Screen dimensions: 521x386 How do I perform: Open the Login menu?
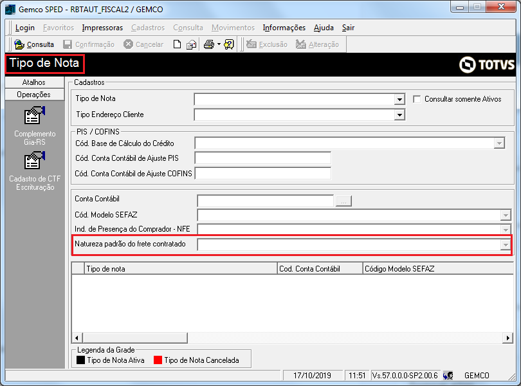(x=25, y=28)
